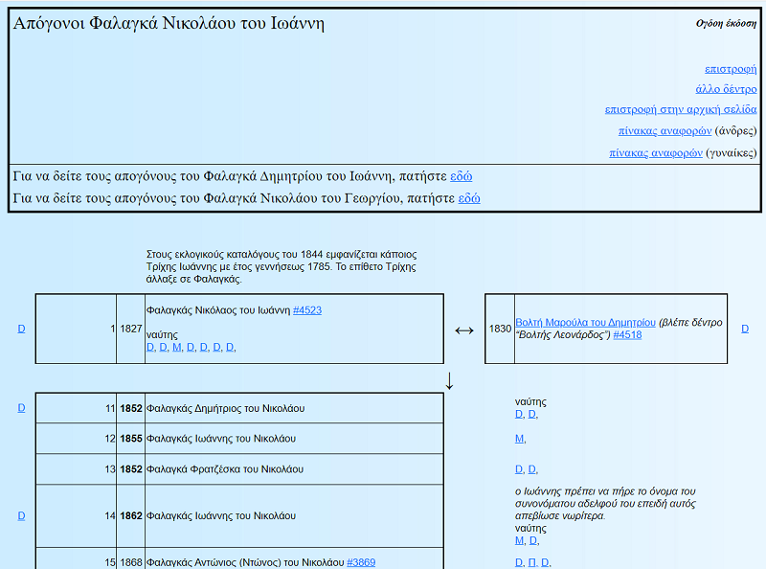The image size is (766, 569).
Task: Click the D link left of row 1
Action: [x=21, y=329]
